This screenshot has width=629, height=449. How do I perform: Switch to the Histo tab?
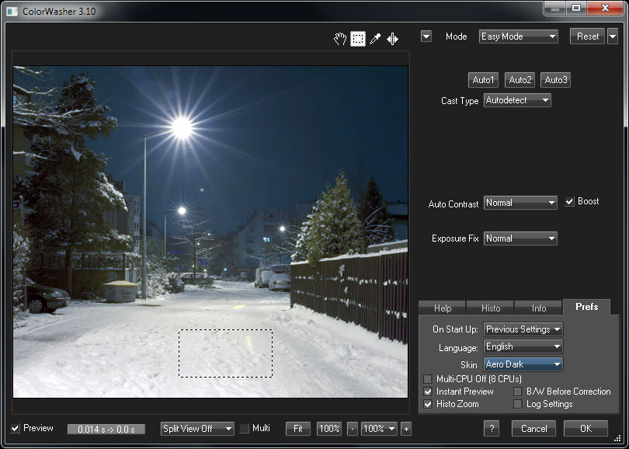(490, 308)
